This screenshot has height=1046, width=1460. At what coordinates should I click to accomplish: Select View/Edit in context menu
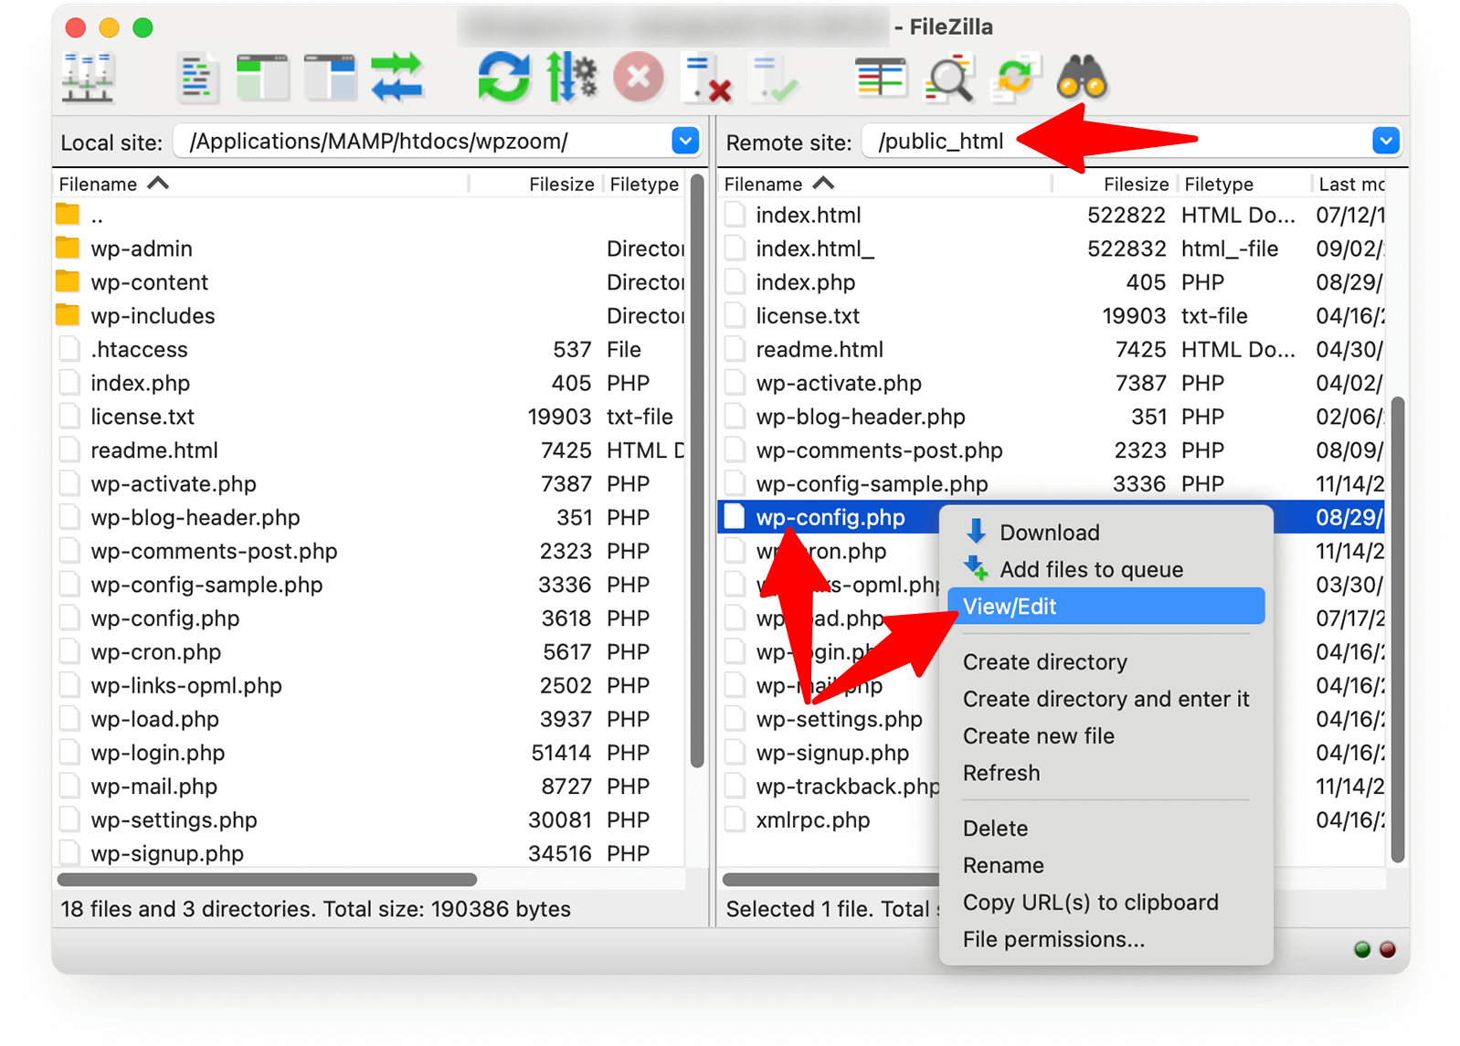tap(1106, 607)
